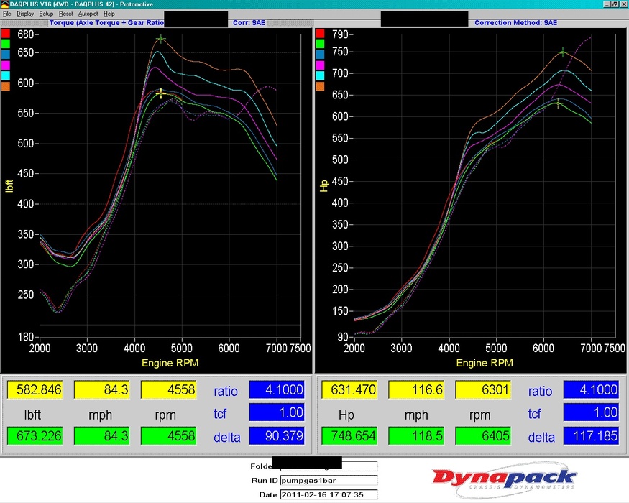This screenshot has height=503, width=629.
Task: Select orange run swatch in torque graph
Action: tap(6, 86)
